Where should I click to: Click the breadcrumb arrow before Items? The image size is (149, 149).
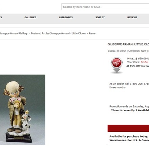87,33
